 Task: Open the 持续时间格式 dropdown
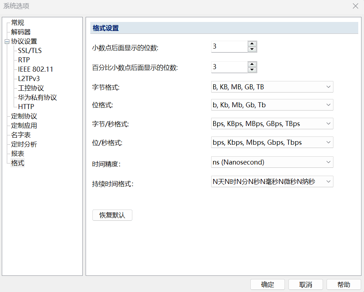point(328,181)
